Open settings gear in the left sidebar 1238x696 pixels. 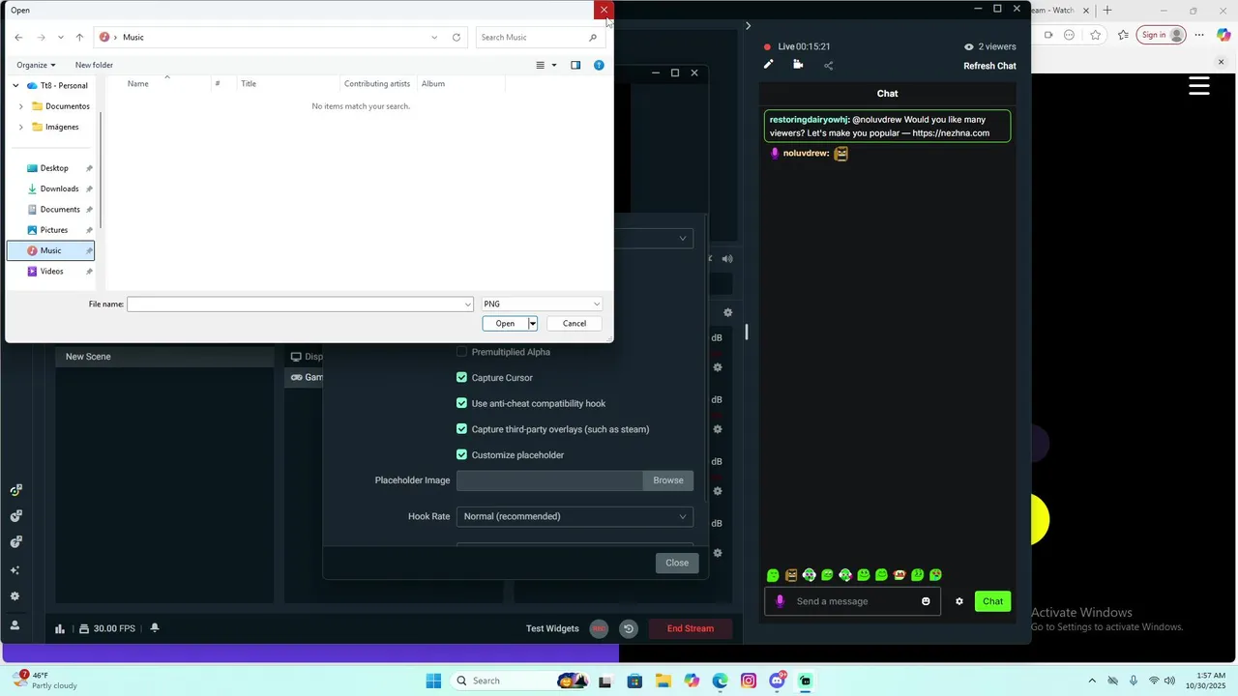click(x=15, y=596)
